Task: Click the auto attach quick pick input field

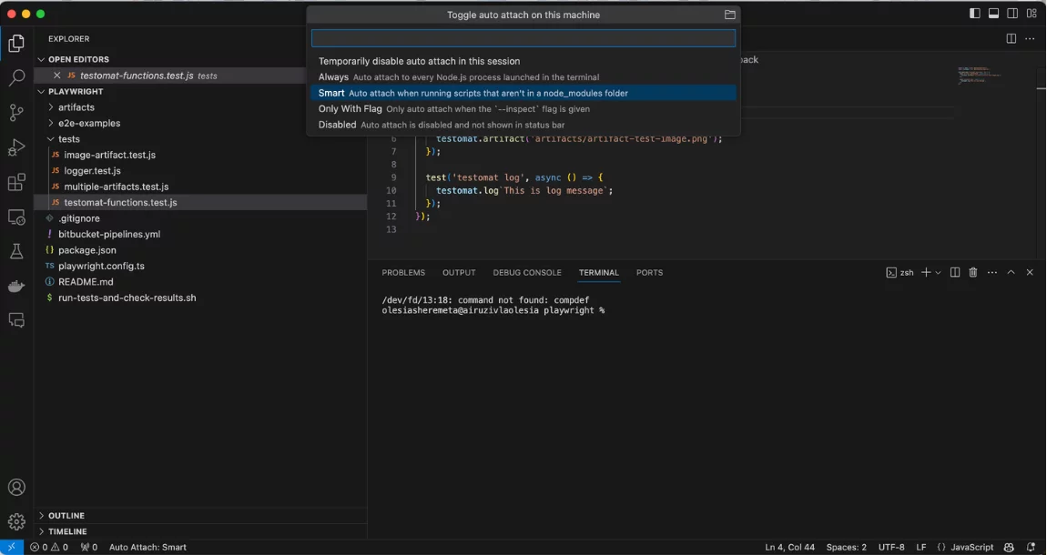Action: (x=523, y=38)
